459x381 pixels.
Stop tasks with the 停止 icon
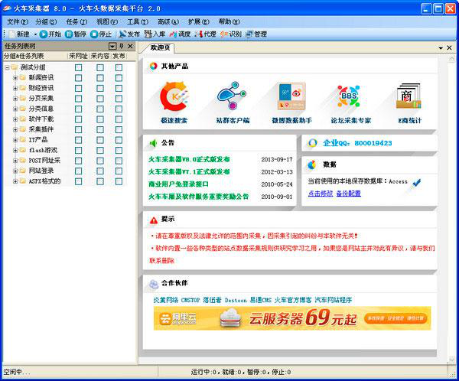click(x=94, y=34)
